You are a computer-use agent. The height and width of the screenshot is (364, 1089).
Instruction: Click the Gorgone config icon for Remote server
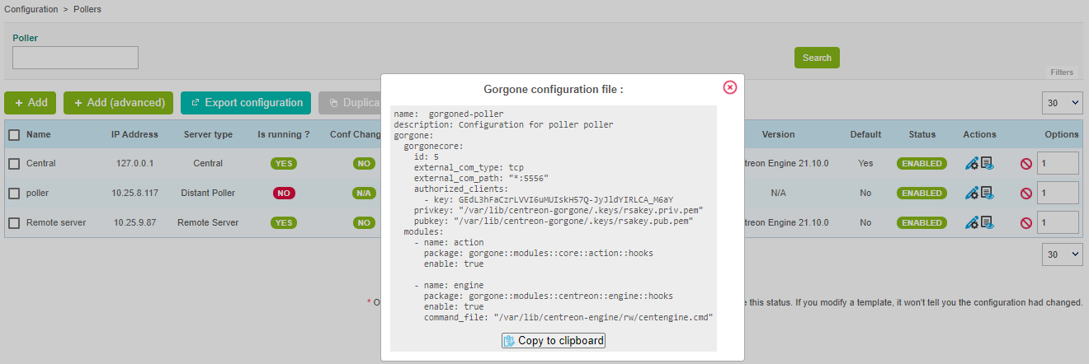972,223
